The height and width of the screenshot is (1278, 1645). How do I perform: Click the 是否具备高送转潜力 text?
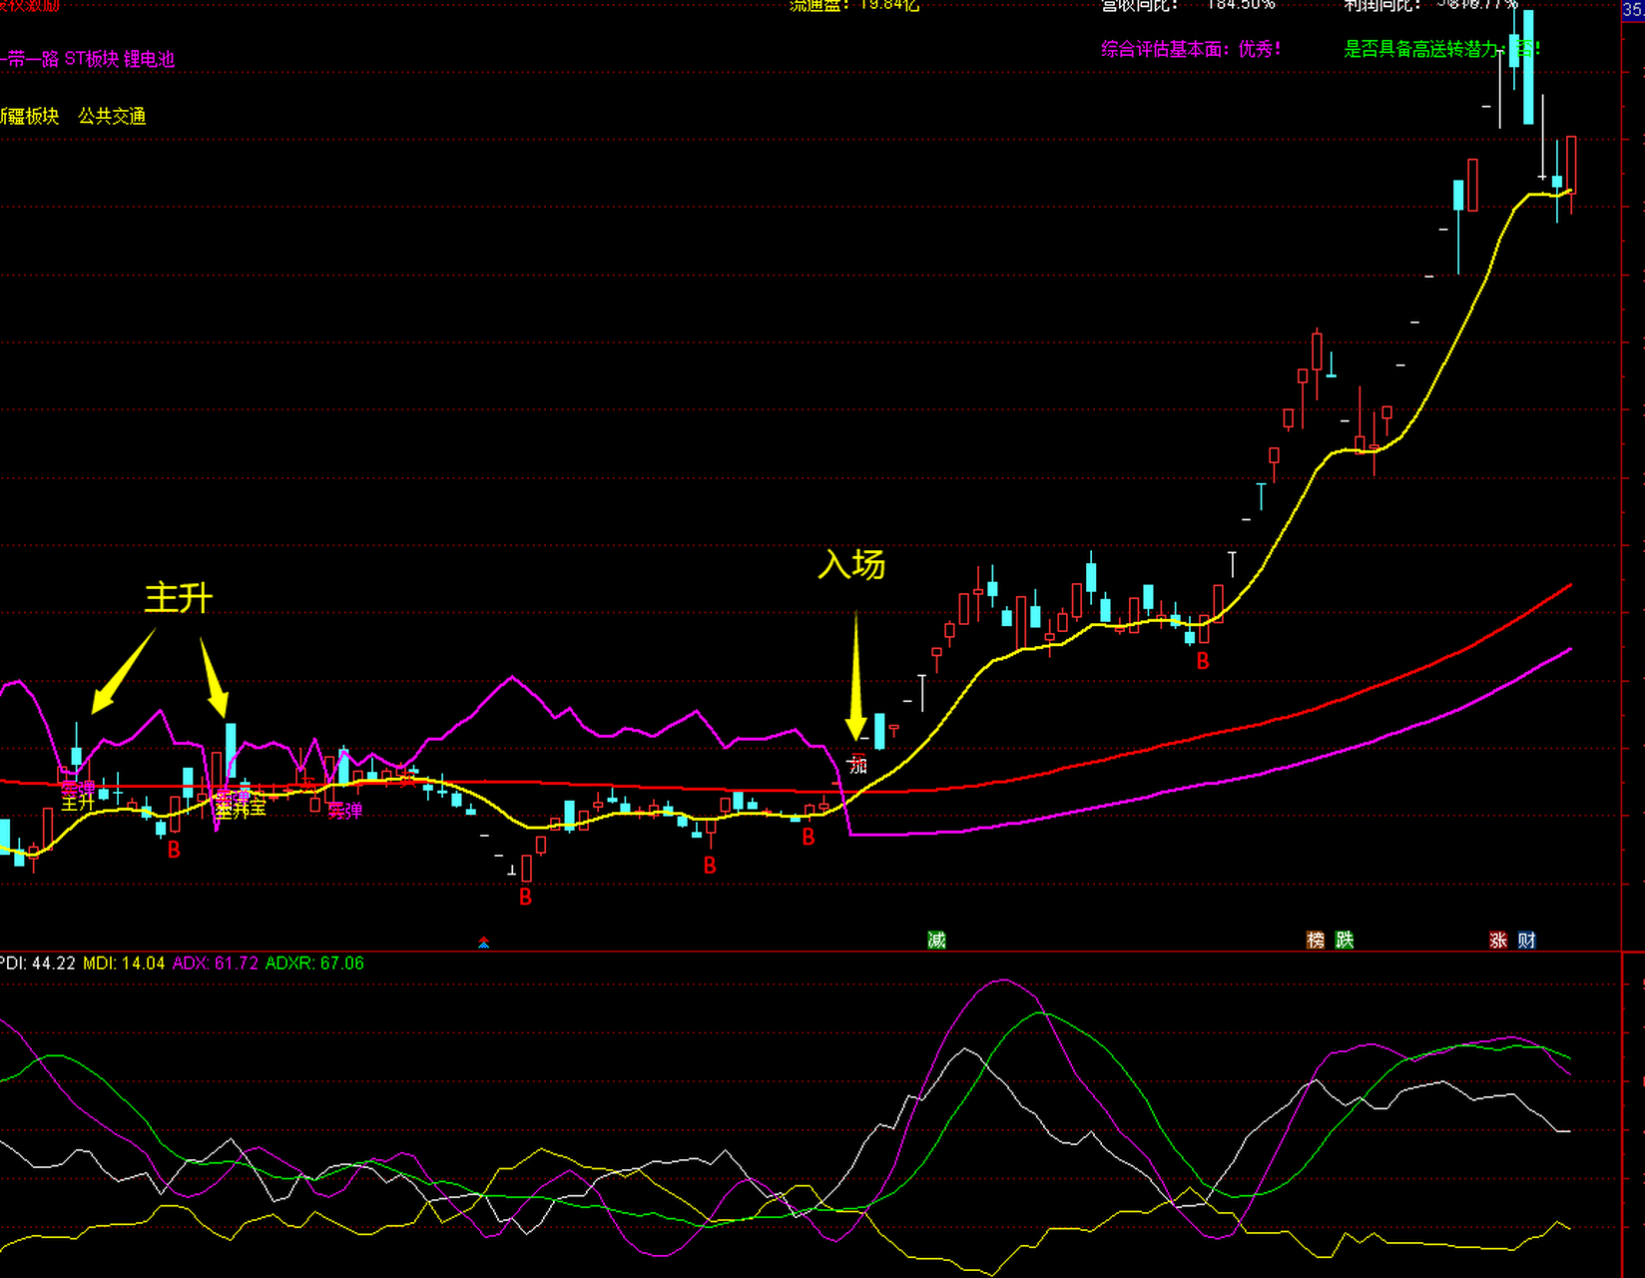[x=1421, y=49]
